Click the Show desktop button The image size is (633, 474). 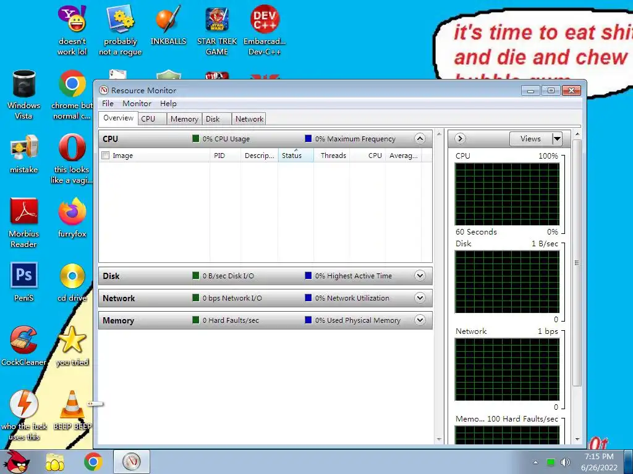point(629,462)
